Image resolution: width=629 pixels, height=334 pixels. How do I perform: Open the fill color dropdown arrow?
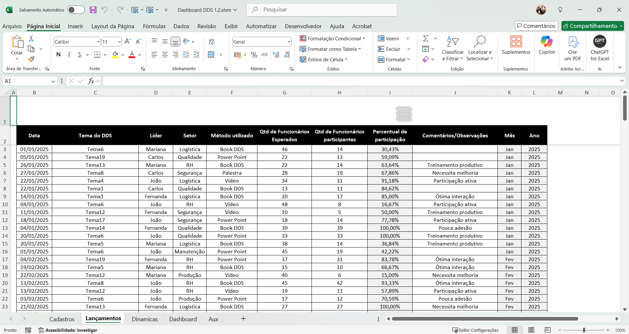(x=123, y=55)
